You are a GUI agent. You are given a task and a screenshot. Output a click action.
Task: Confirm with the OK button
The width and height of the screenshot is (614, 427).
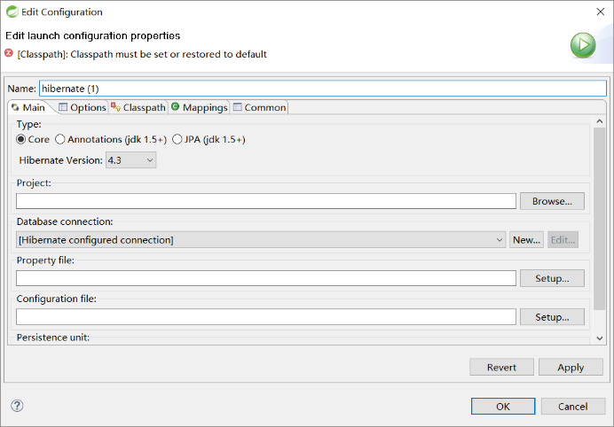click(503, 407)
